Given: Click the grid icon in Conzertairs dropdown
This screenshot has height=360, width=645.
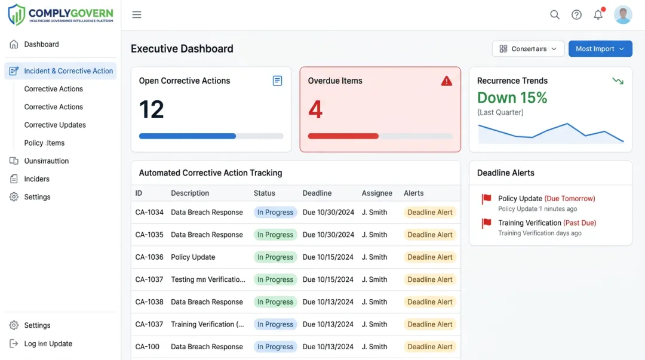Looking at the screenshot, I should click(503, 48).
